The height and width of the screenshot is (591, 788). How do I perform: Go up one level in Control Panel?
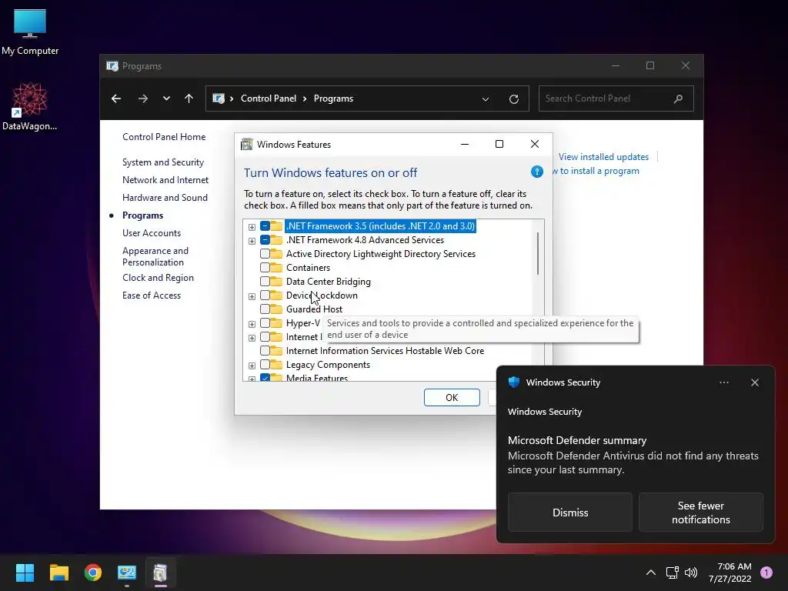pos(189,98)
